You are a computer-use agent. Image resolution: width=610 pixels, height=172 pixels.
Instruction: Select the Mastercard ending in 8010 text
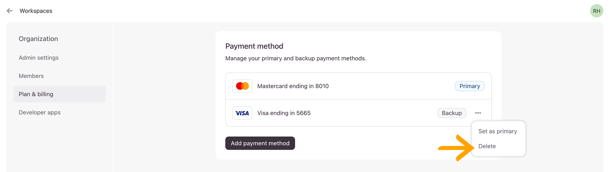(293, 86)
